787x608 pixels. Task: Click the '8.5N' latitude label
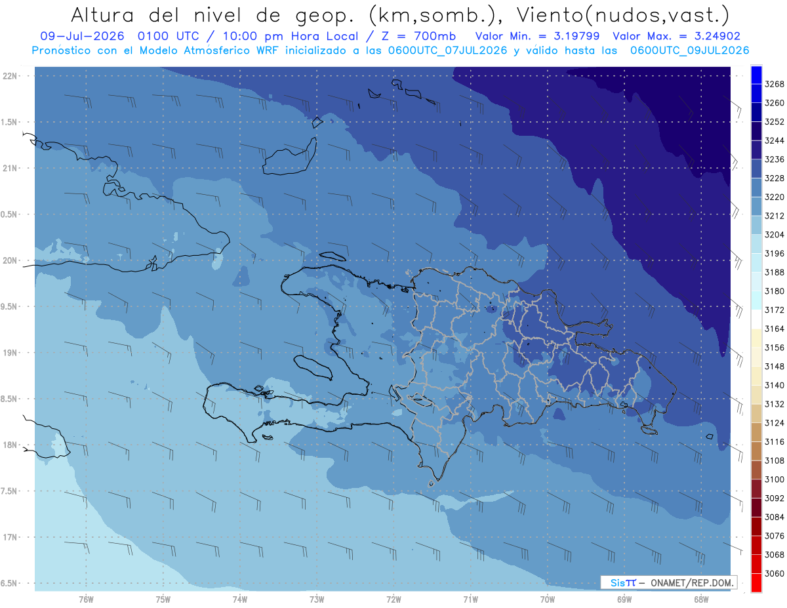[10, 399]
